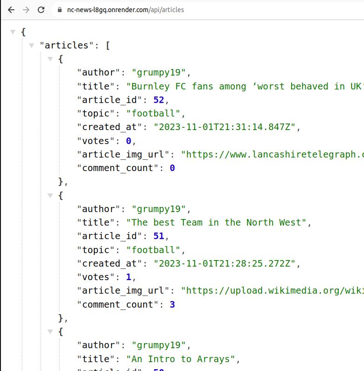Image resolution: width=364 pixels, height=371 pixels.
Task: Collapse the article 51 object triangle
Action: click(50, 195)
